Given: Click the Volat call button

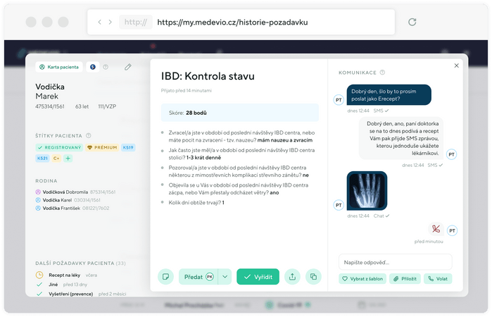Looking at the screenshot, I should pyautogui.click(x=437, y=279).
